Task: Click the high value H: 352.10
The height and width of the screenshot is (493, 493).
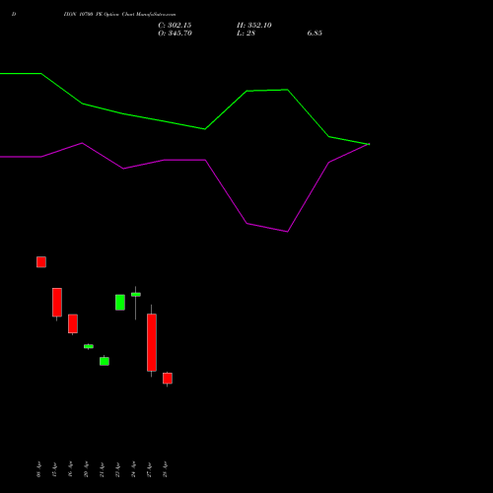Action: [254, 26]
